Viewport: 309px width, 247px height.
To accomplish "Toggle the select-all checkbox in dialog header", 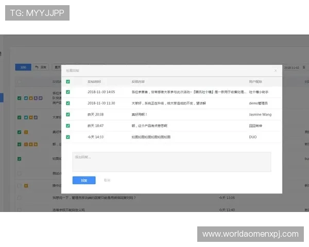I will [x=68, y=81].
